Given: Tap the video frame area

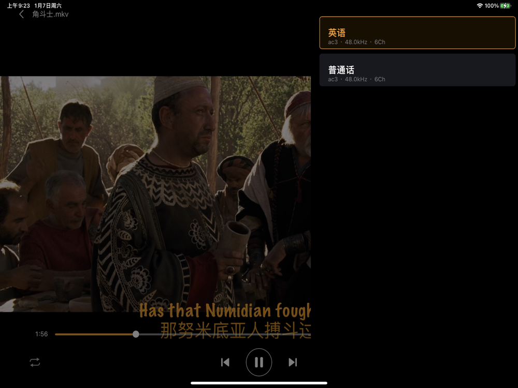Looking at the screenshot, I should (155, 194).
